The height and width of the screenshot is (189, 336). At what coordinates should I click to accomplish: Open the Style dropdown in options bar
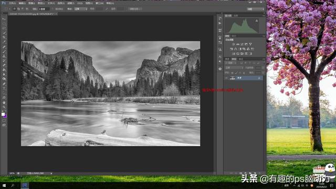point(80,9)
